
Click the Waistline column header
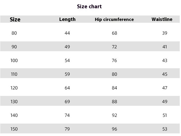[162, 19]
